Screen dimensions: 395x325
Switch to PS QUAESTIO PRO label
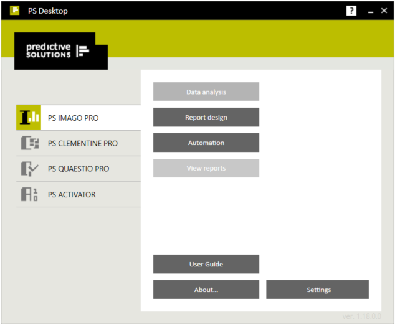(x=79, y=169)
